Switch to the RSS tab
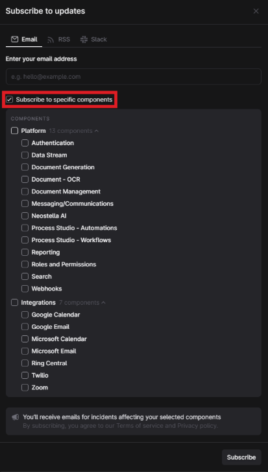Screen dimensions: 268x472 [x=58, y=40]
